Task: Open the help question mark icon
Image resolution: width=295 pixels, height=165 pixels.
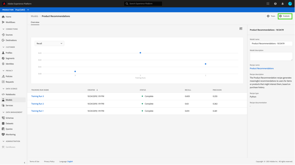Action: (x=275, y=4)
